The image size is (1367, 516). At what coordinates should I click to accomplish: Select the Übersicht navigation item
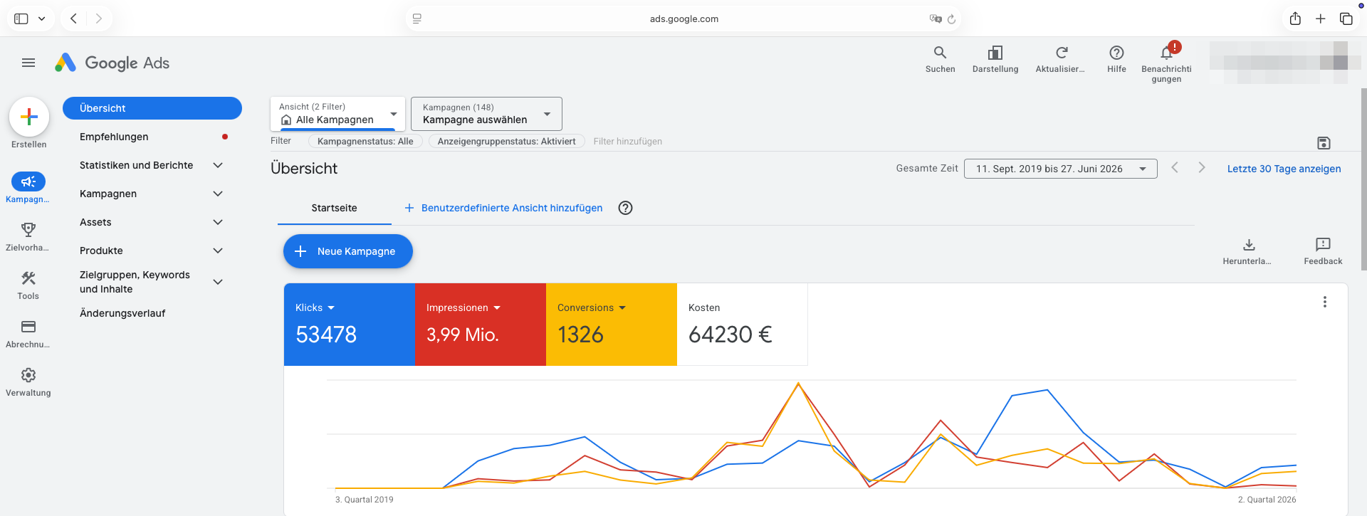152,108
